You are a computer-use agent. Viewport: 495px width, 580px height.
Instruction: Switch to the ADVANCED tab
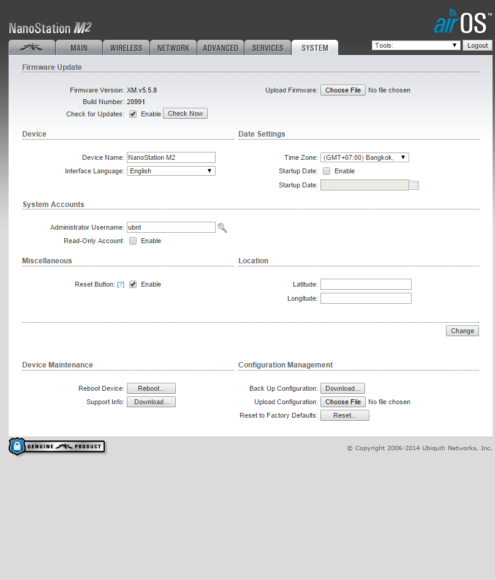(x=221, y=48)
